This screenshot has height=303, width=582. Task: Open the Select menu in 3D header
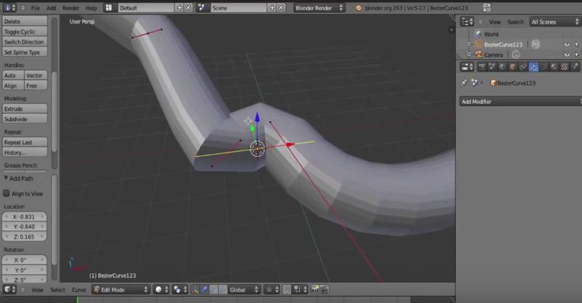coord(57,290)
